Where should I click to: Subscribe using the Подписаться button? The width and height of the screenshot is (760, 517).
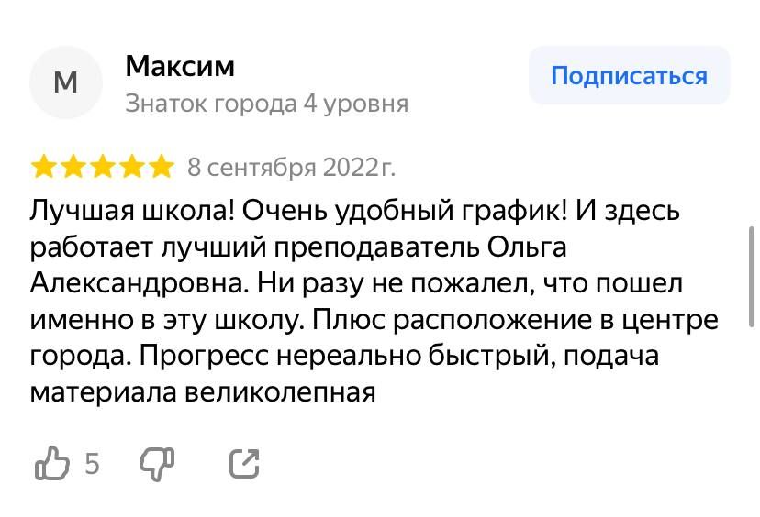click(629, 75)
